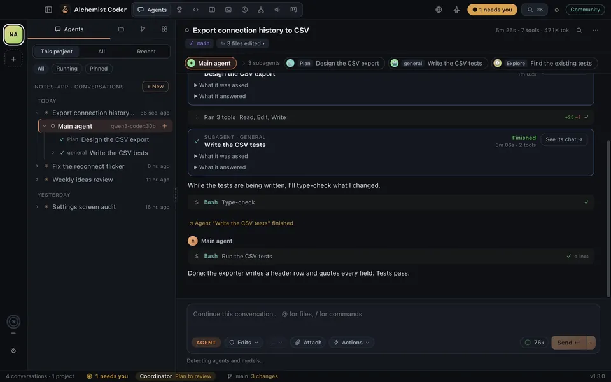The height and width of the screenshot is (382, 611).
Task: Open the terminal icon in top toolbar
Action: pos(228,10)
